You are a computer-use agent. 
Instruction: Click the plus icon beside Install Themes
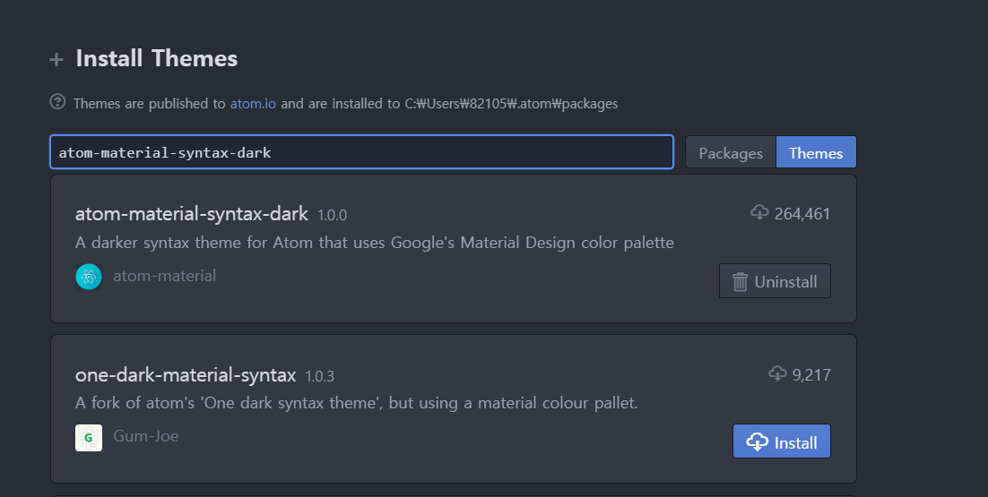56,60
